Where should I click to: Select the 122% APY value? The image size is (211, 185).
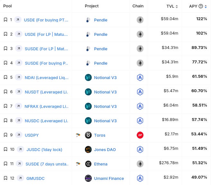tap(202, 19)
